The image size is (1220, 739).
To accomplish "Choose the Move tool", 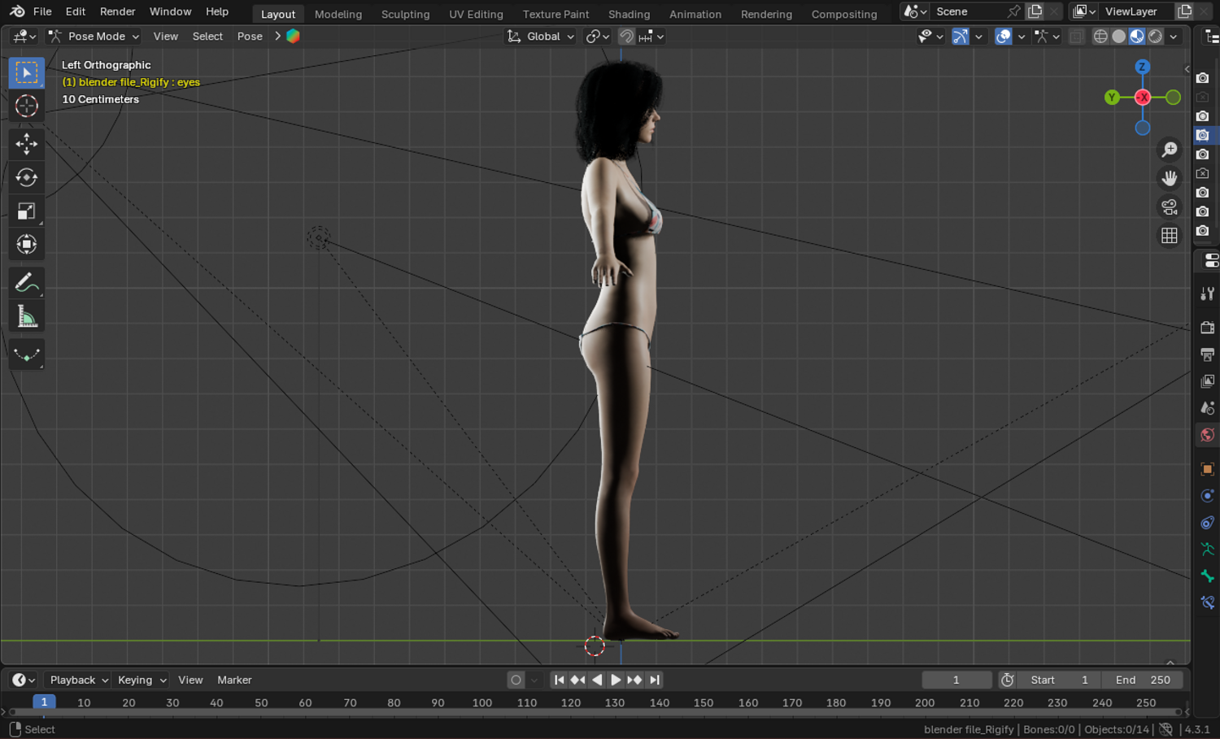I will coord(27,145).
